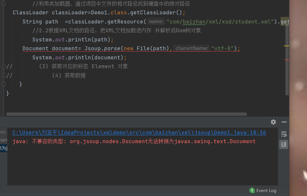
Task: Collapse the comment fold at line (4)
Action: click(x=4, y=75)
